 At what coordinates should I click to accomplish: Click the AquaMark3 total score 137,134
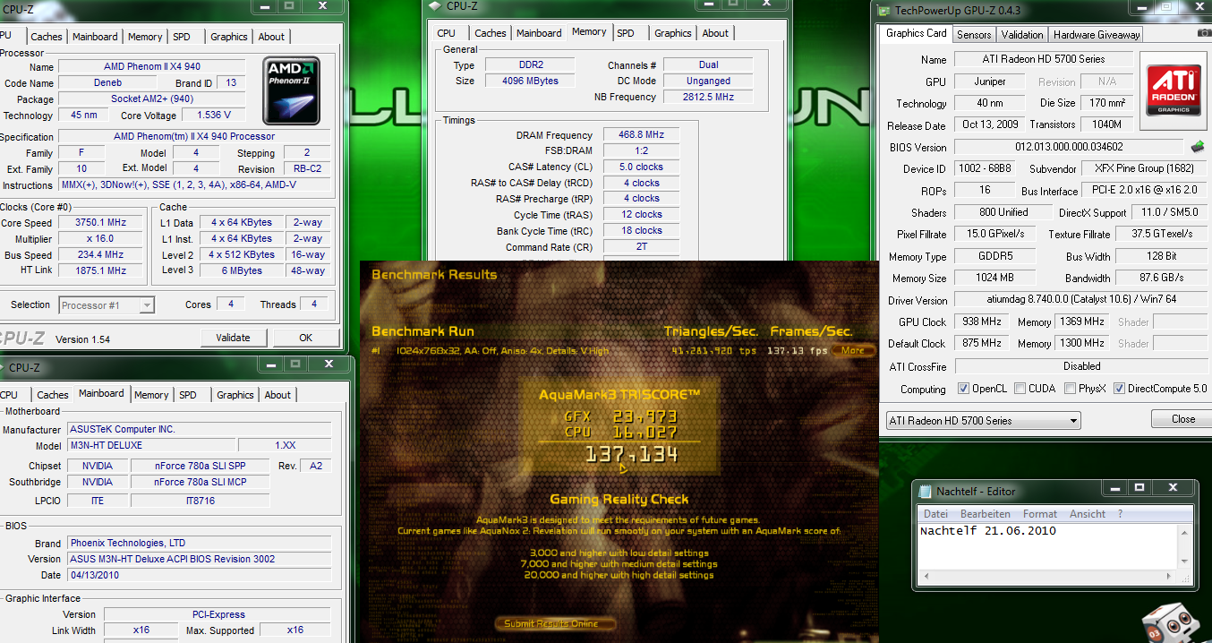[x=631, y=454]
